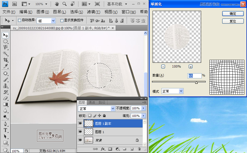The height and width of the screenshot is (153, 247).
Task: Open the 填充 fill slider arrow
Action: (x=143, y=116)
